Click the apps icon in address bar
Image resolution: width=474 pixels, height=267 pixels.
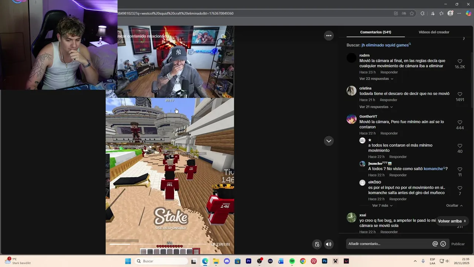point(396,13)
